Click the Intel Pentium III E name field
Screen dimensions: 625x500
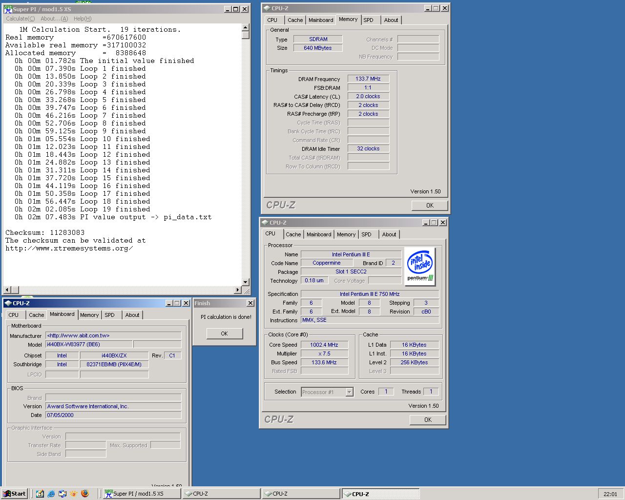[x=351, y=254]
